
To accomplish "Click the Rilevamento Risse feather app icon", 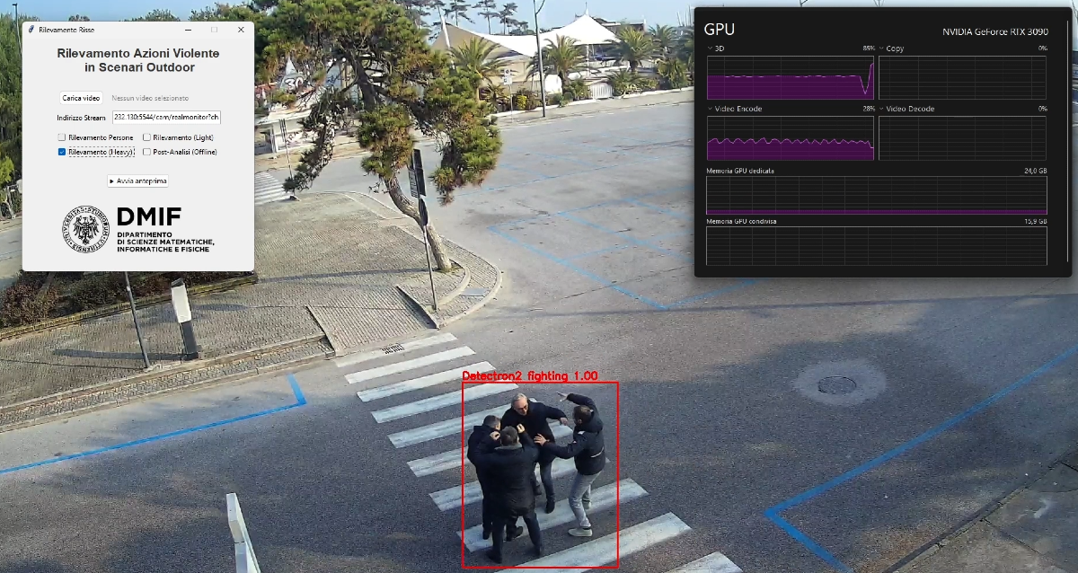I will pyautogui.click(x=31, y=30).
